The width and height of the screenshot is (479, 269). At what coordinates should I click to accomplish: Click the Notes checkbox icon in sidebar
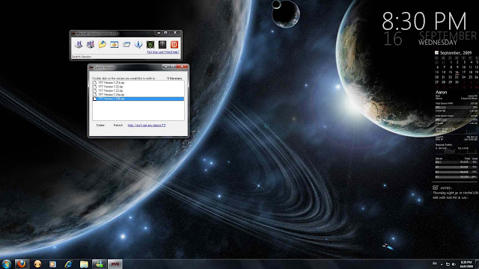pos(435,188)
